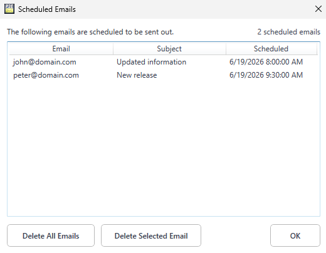Click the 'New release' subject cell
This screenshot has height=253, width=326.
click(137, 75)
